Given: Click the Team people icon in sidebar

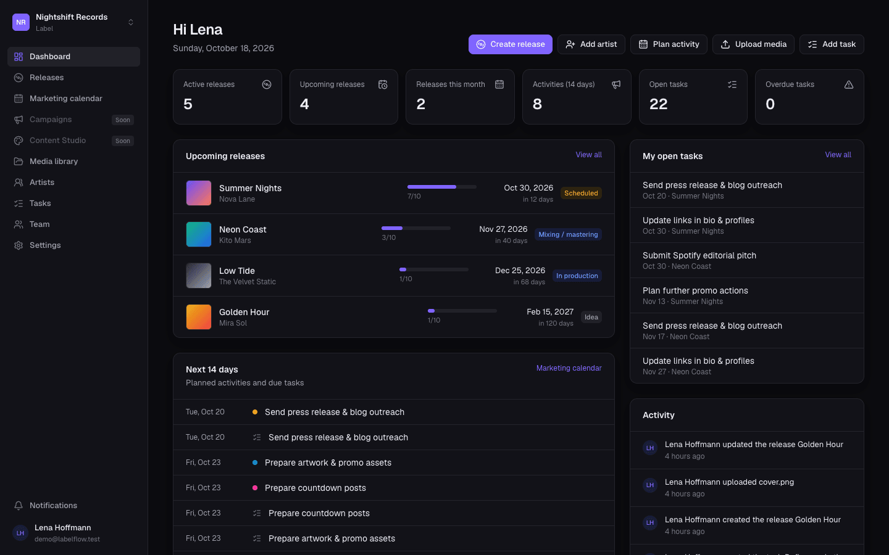Looking at the screenshot, I should [19, 224].
